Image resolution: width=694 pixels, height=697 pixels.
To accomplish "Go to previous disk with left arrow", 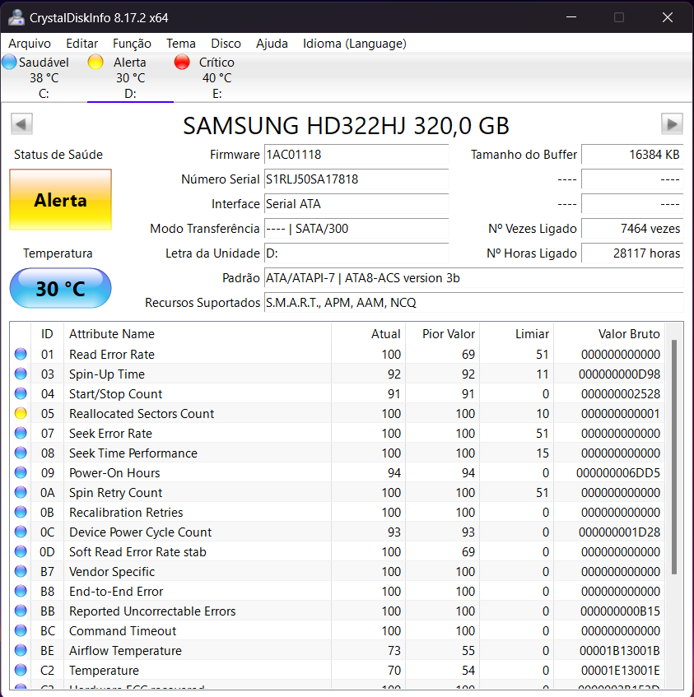I will coord(21,124).
